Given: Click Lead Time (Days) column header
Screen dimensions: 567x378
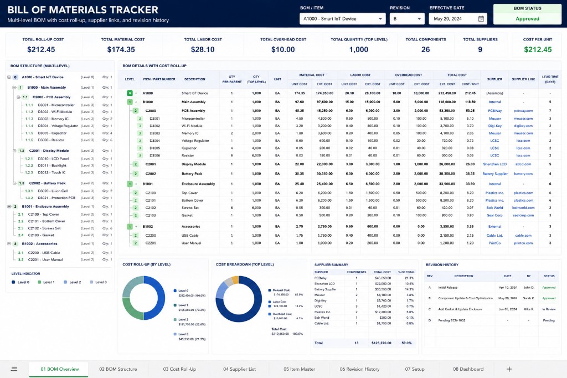Looking at the screenshot, I should pos(550,79).
